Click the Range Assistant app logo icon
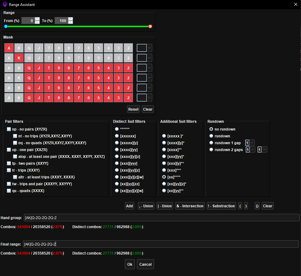The height and width of the screenshot is (276, 301). tap(4, 4)
